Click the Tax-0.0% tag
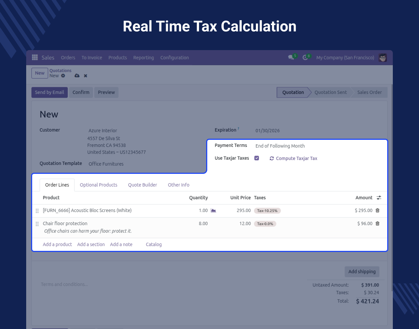The width and height of the screenshot is (419, 329). (x=265, y=224)
